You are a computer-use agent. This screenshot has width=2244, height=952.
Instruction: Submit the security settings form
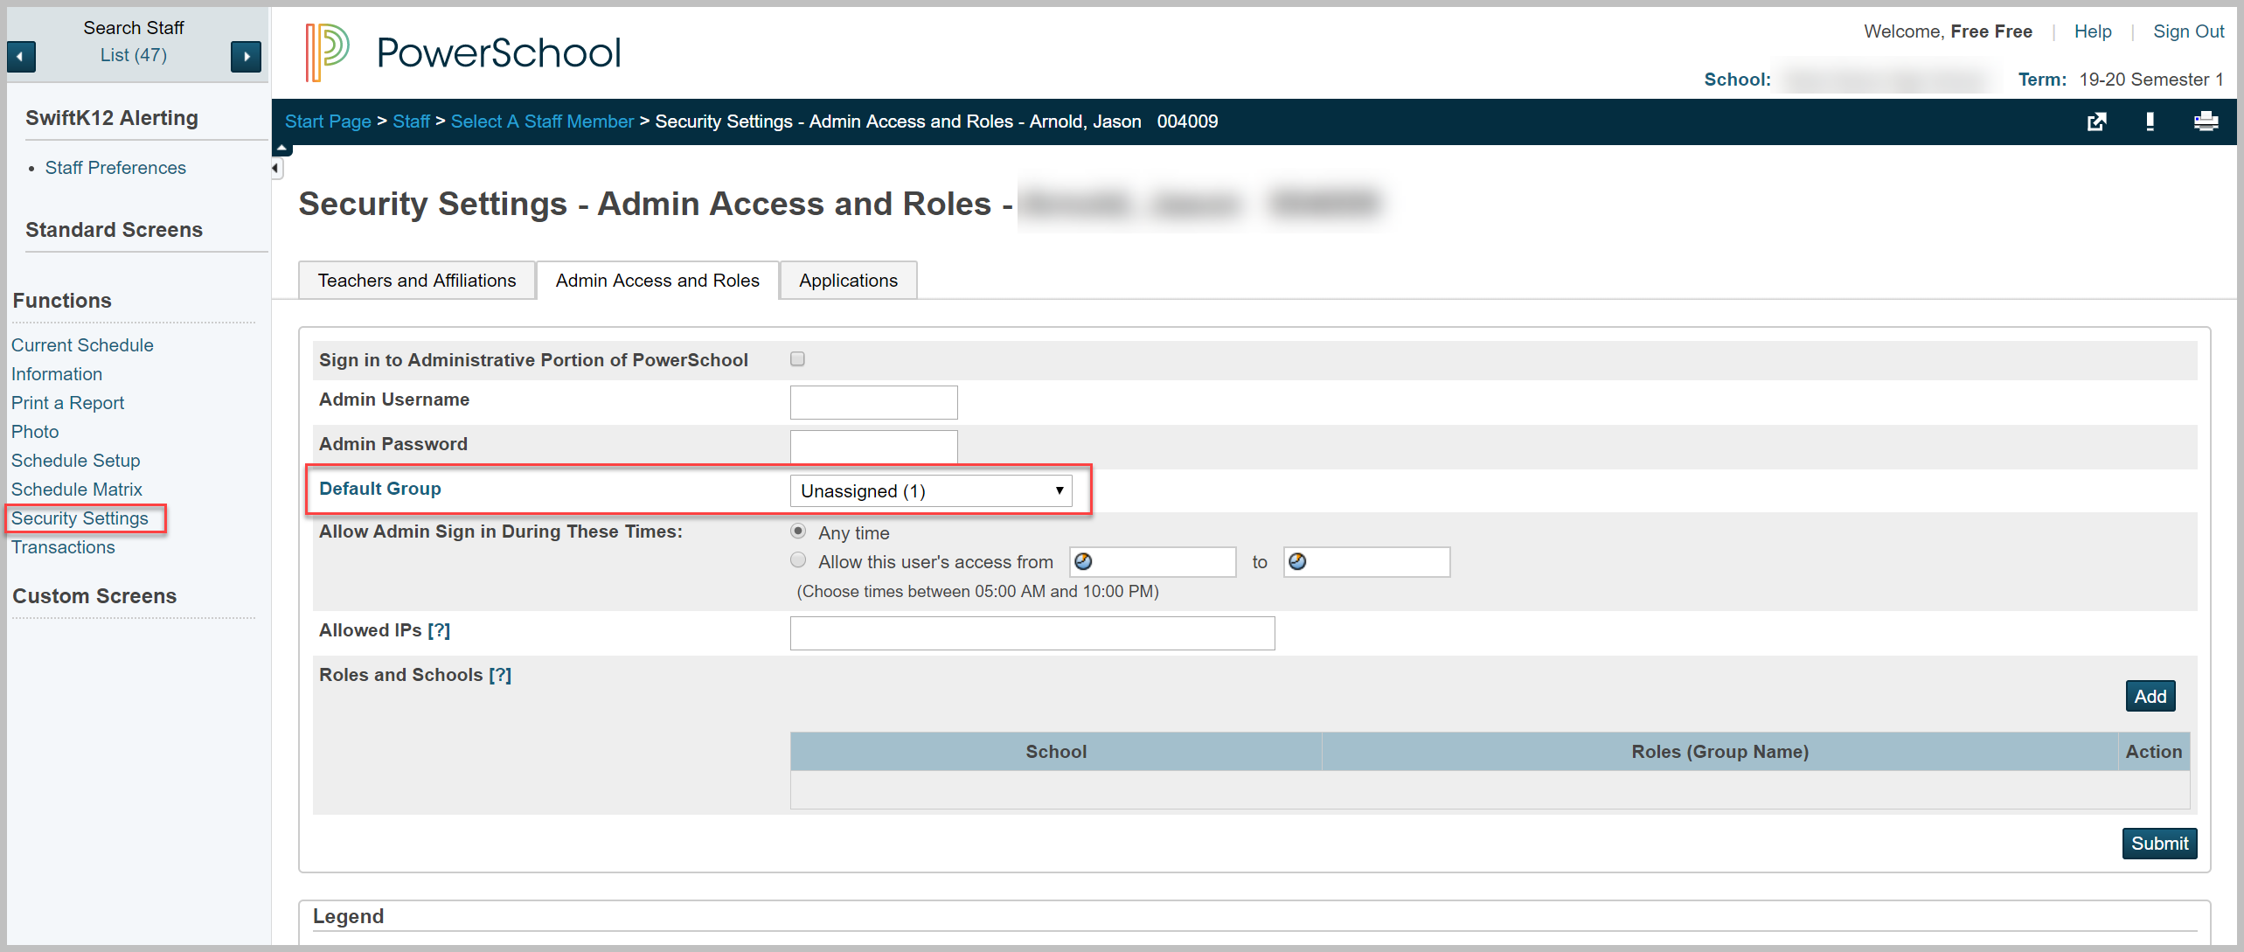[2159, 843]
